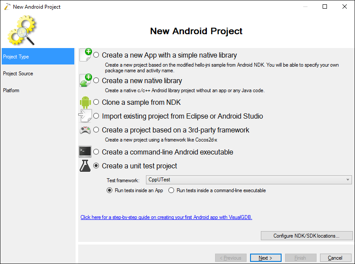Screen dimensions: 355x264
Task: Click the hammer icon in title bar
Action: point(7,6)
